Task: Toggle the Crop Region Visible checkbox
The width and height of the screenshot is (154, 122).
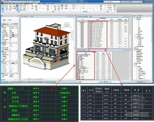Action: (10, 55)
